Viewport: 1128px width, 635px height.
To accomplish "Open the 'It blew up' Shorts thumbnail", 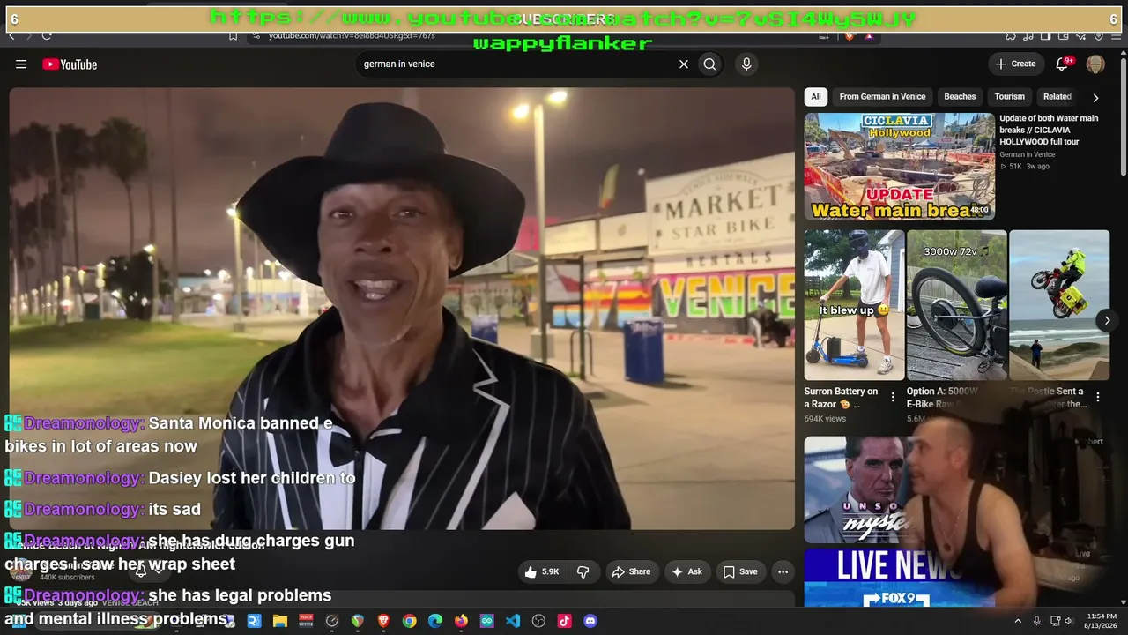I will click(x=854, y=305).
